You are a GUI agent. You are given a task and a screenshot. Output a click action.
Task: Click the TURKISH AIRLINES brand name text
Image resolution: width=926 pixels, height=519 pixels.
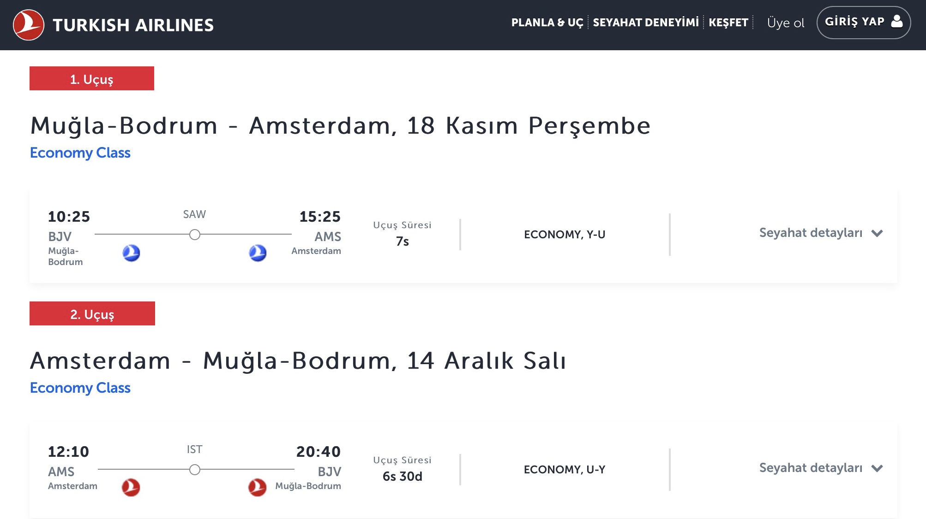pyautogui.click(x=133, y=25)
